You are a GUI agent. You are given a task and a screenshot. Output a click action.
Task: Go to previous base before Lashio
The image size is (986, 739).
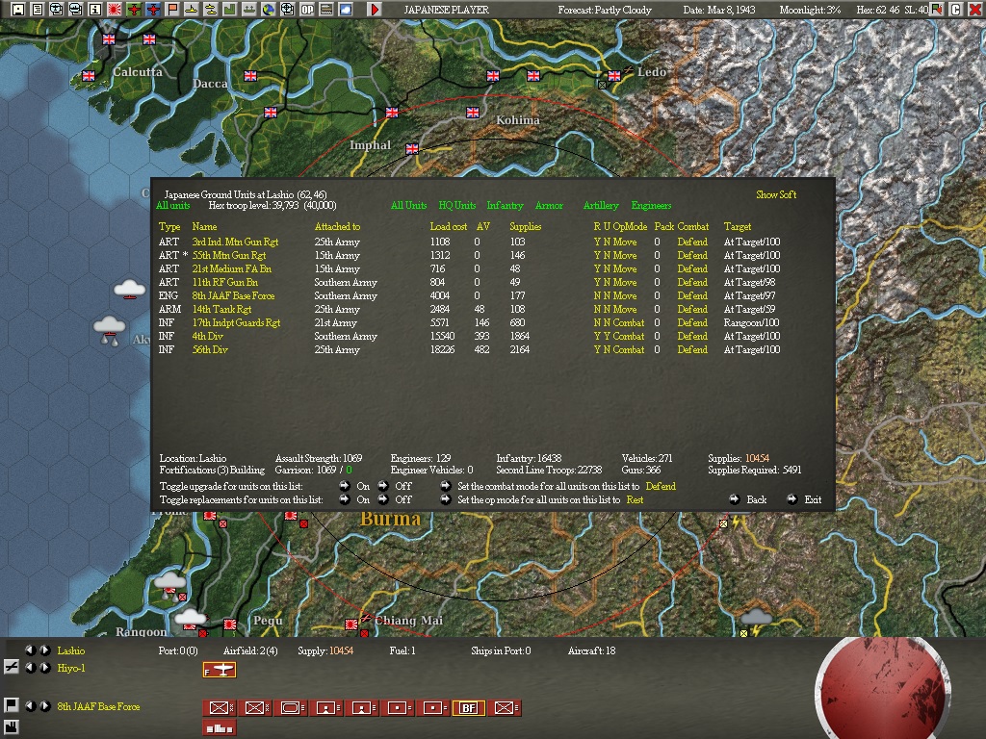[x=30, y=650]
